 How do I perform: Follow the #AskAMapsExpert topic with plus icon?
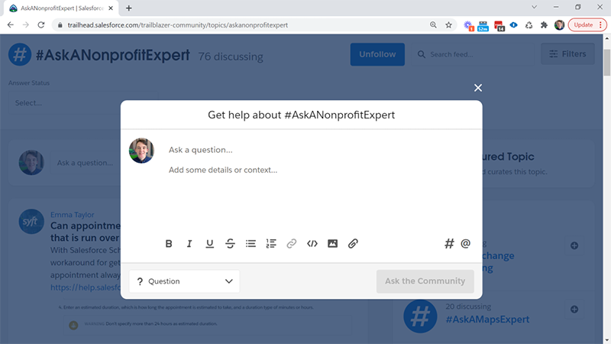click(x=574, y=310)
